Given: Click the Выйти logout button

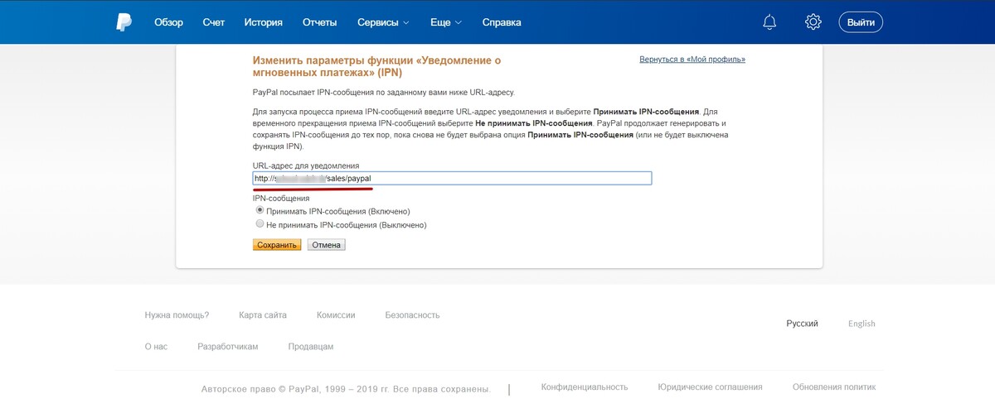Looking at the screenshot, I should [861, 22].
